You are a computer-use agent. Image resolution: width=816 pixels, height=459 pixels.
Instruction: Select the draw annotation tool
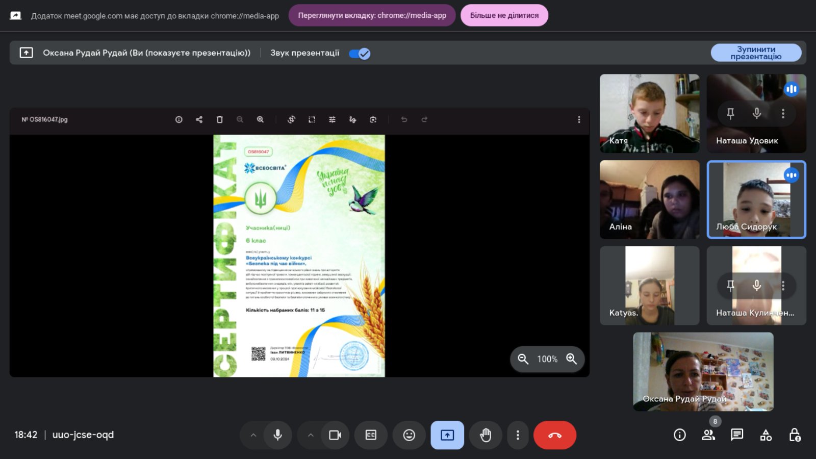coord(352,119)
